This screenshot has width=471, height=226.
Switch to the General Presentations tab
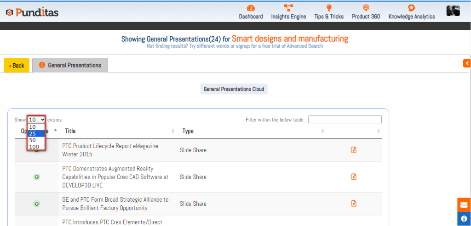(70, 65)
